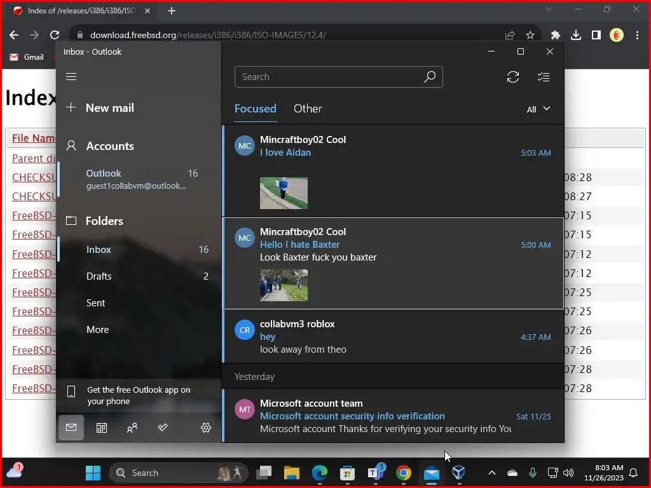
Task: Enter selection mode icon
Action: point(543,77)
